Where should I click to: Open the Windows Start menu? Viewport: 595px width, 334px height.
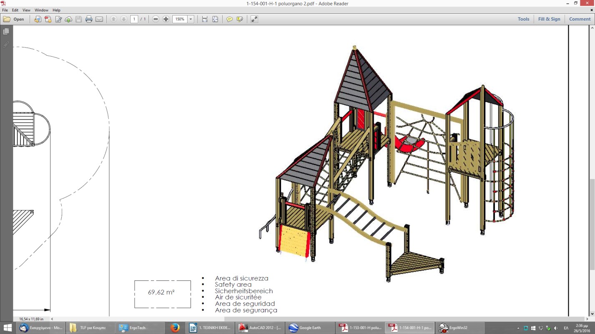click(x=8, y=328)
